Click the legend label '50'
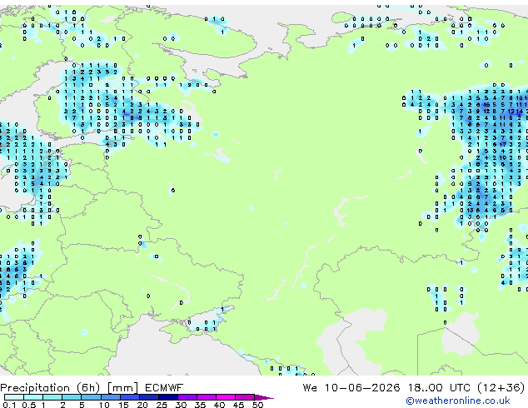This screenshot has height=408, width=528. (257, 405)
